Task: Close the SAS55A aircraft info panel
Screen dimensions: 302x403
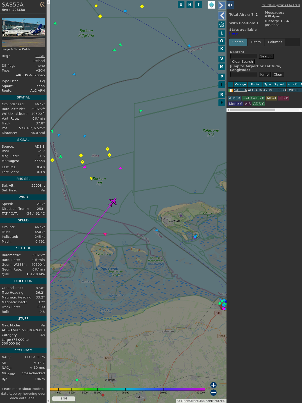Action: click(43, 5)
